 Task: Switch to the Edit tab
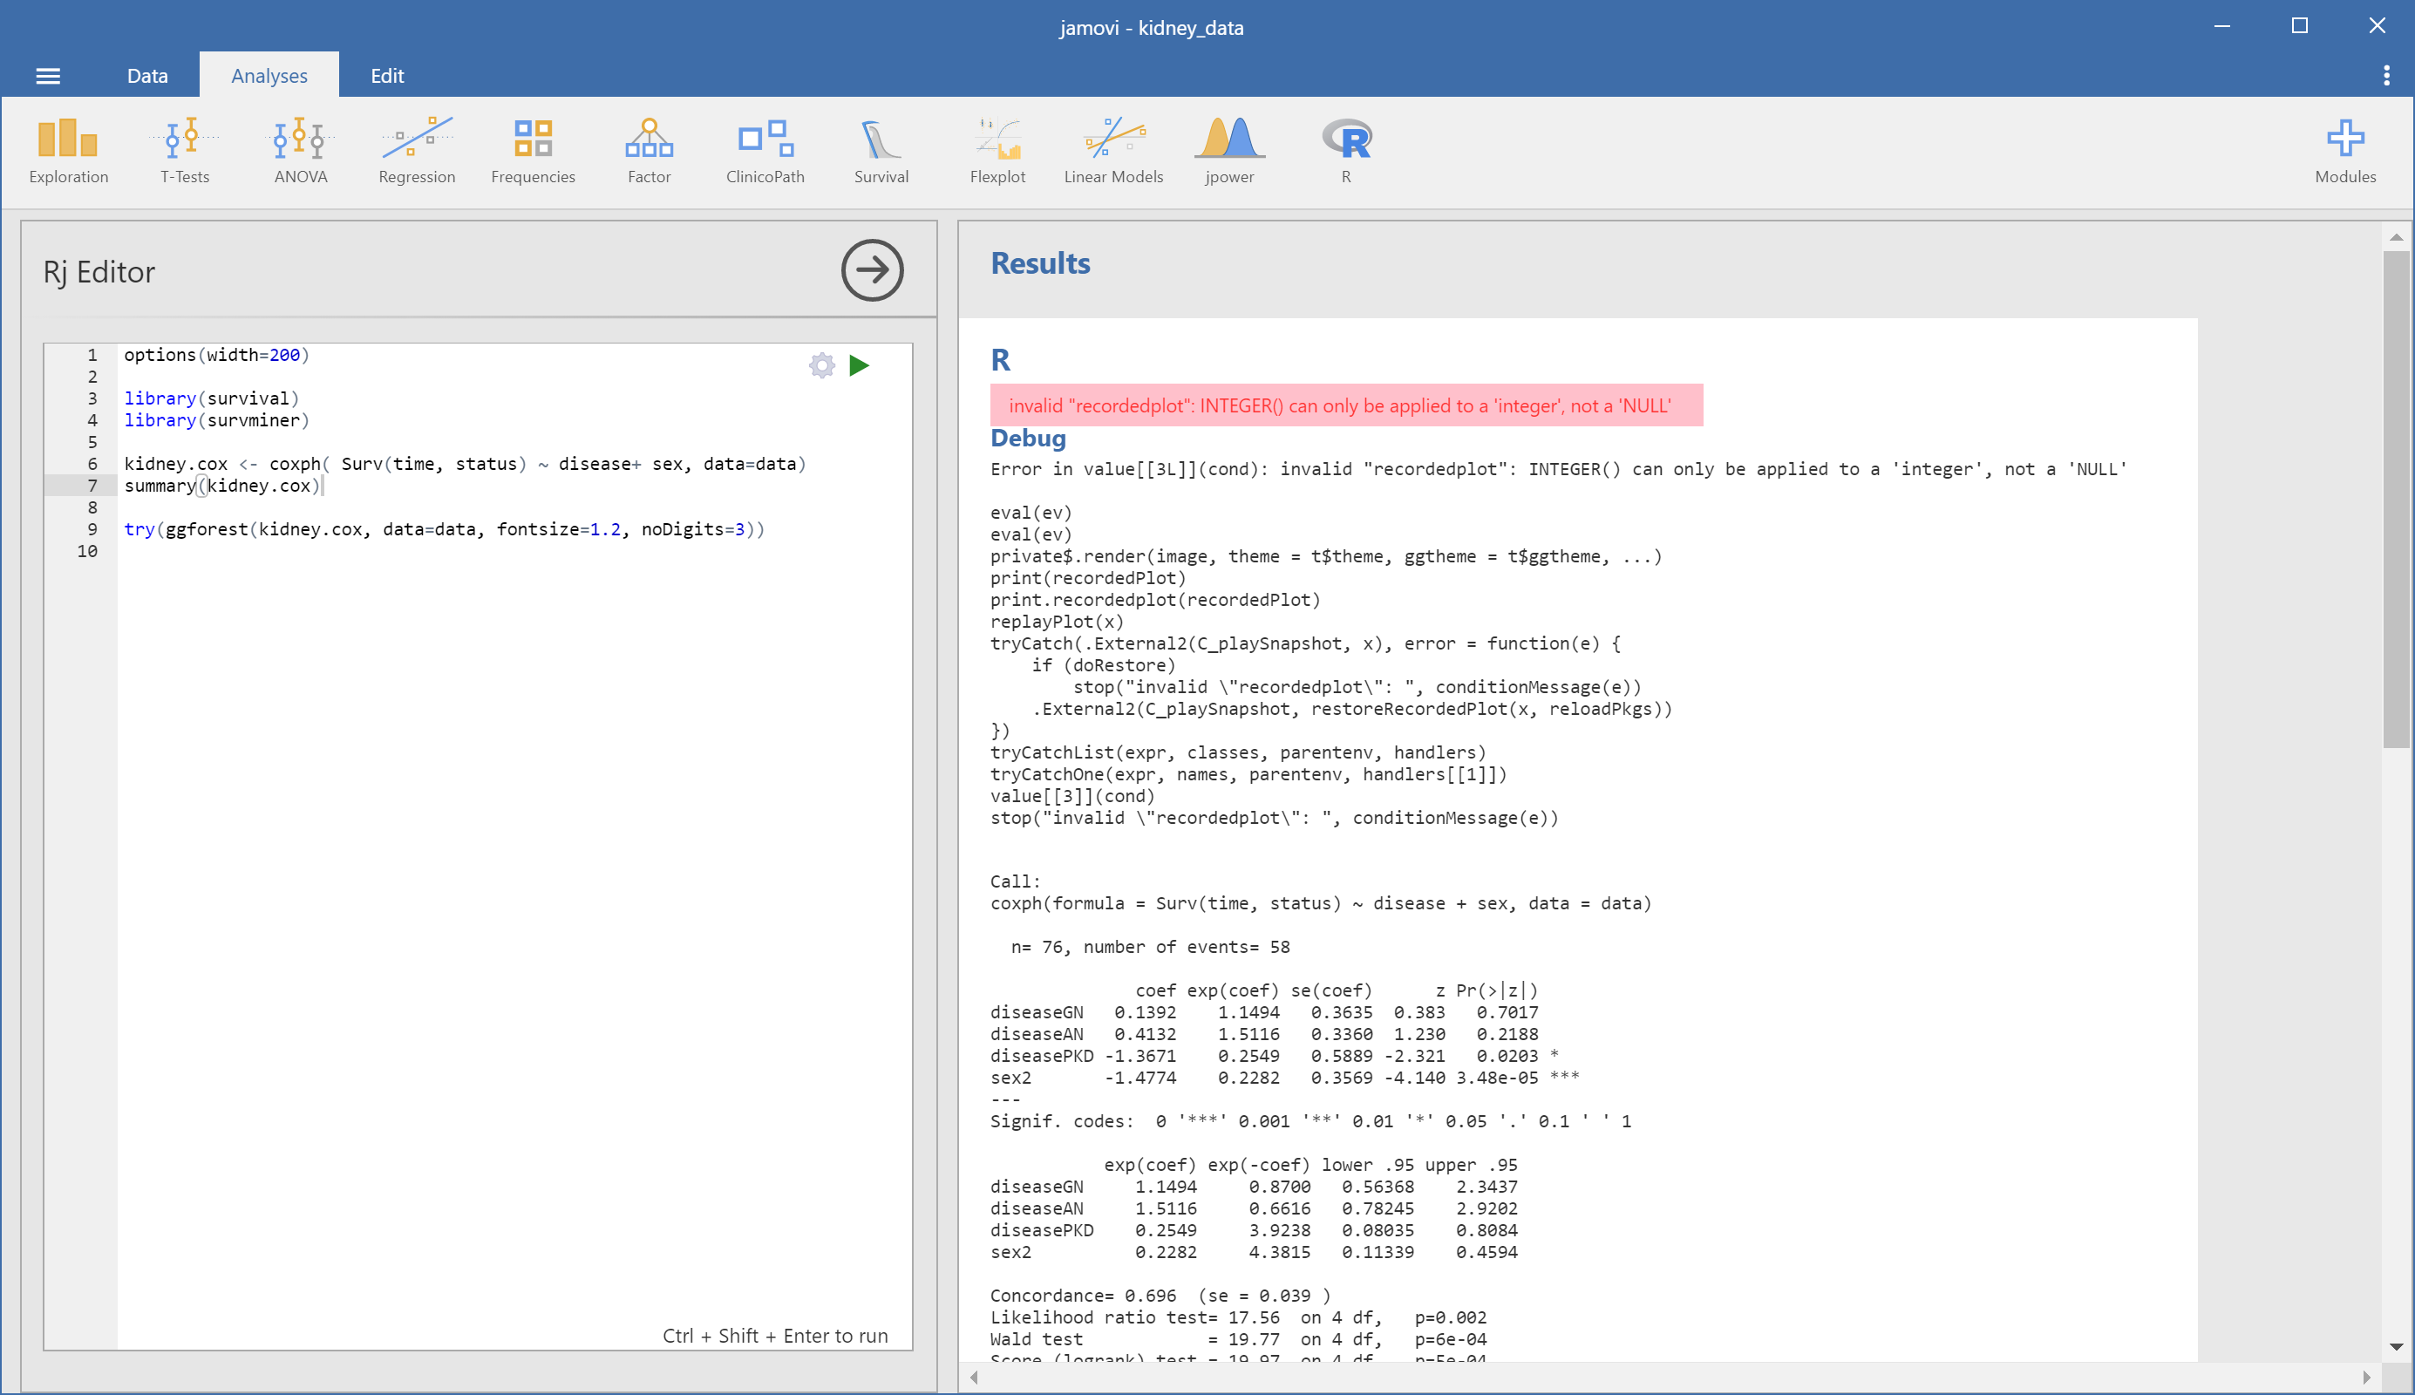coord(387,76)
